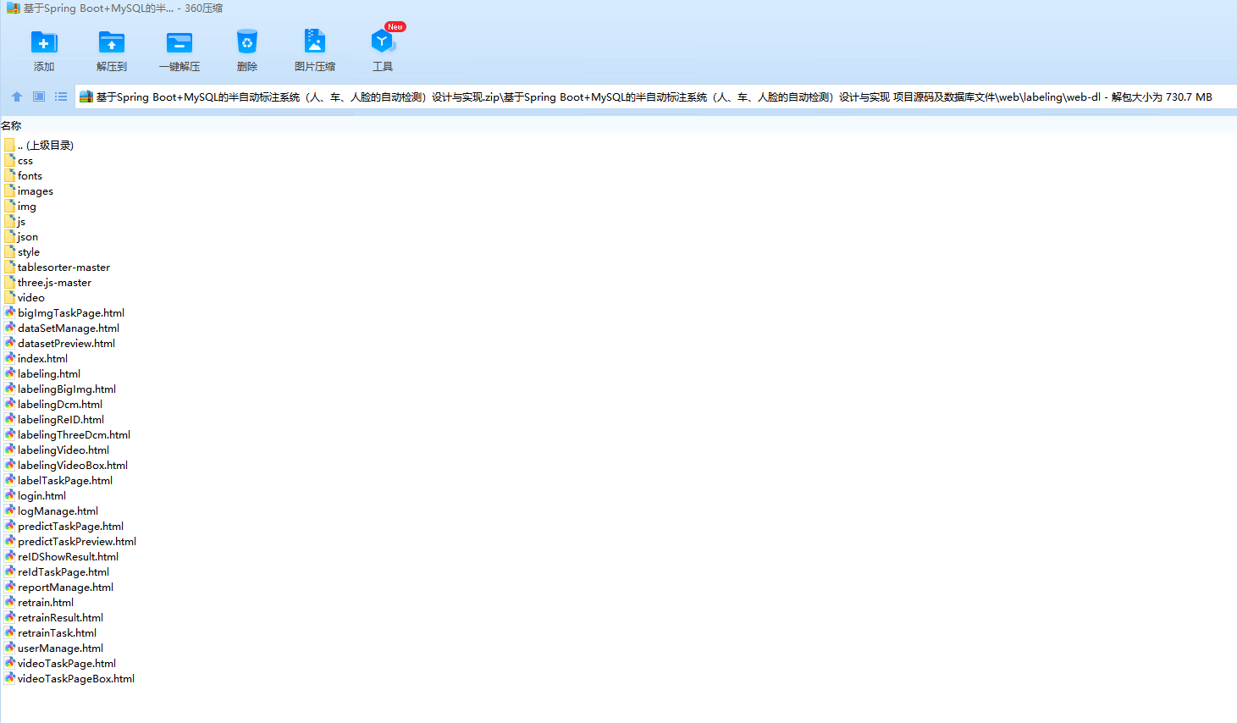Select retrainResult.html file
Image resolution: width=1237 pixels, height=723 pixels.
click(x=53, y=617)
